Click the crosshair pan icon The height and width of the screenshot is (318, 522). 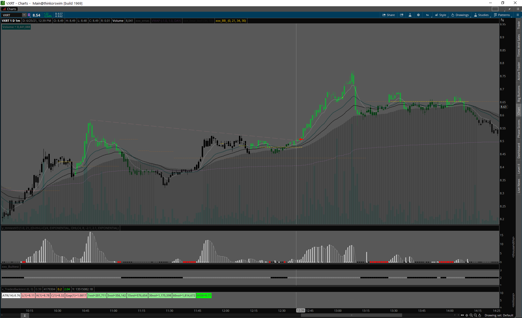click(467, 315)
